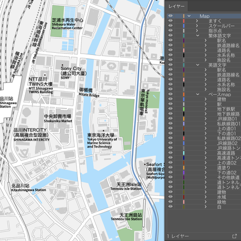Hide the スケールバー layer
The height and width of the screenshot is (241, 241).
(170, 26)
